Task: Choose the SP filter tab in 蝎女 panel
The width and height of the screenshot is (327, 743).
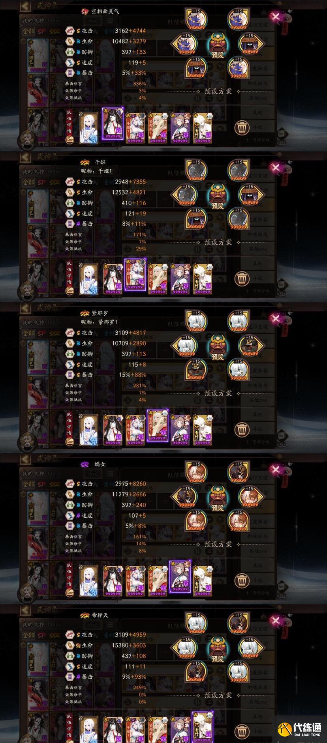Action: tap(41, 485)
